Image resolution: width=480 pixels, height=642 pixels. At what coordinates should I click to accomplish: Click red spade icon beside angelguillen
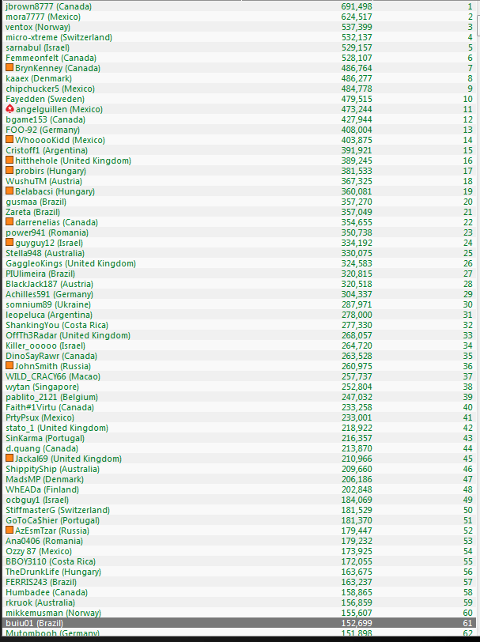tap(9, 109)
